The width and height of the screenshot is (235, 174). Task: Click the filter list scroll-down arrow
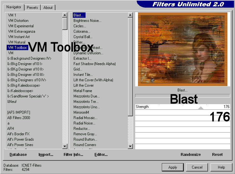[x=130, y=146]
